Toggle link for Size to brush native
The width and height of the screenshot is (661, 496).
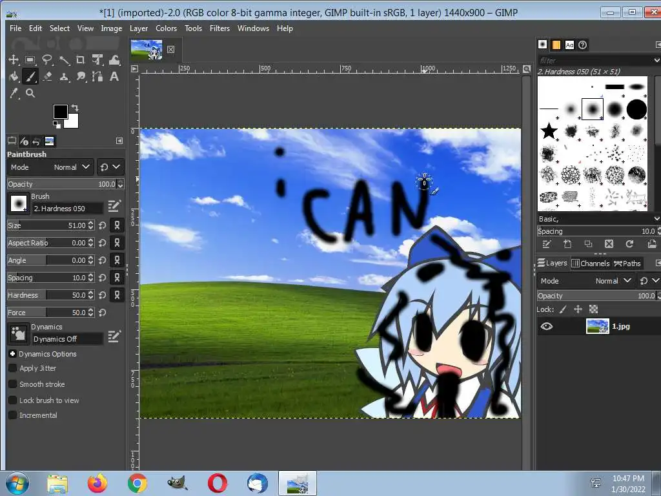click(117, 225)
